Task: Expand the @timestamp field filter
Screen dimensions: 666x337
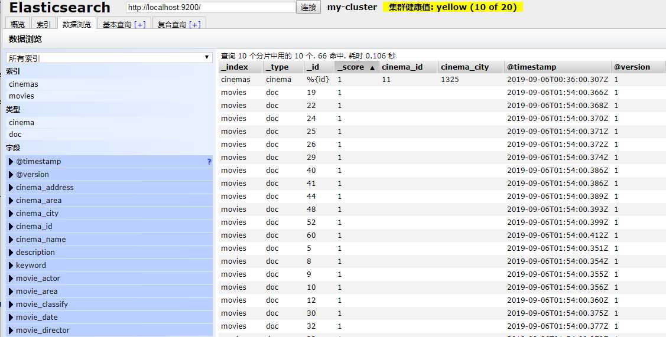Action: point(11,162)
